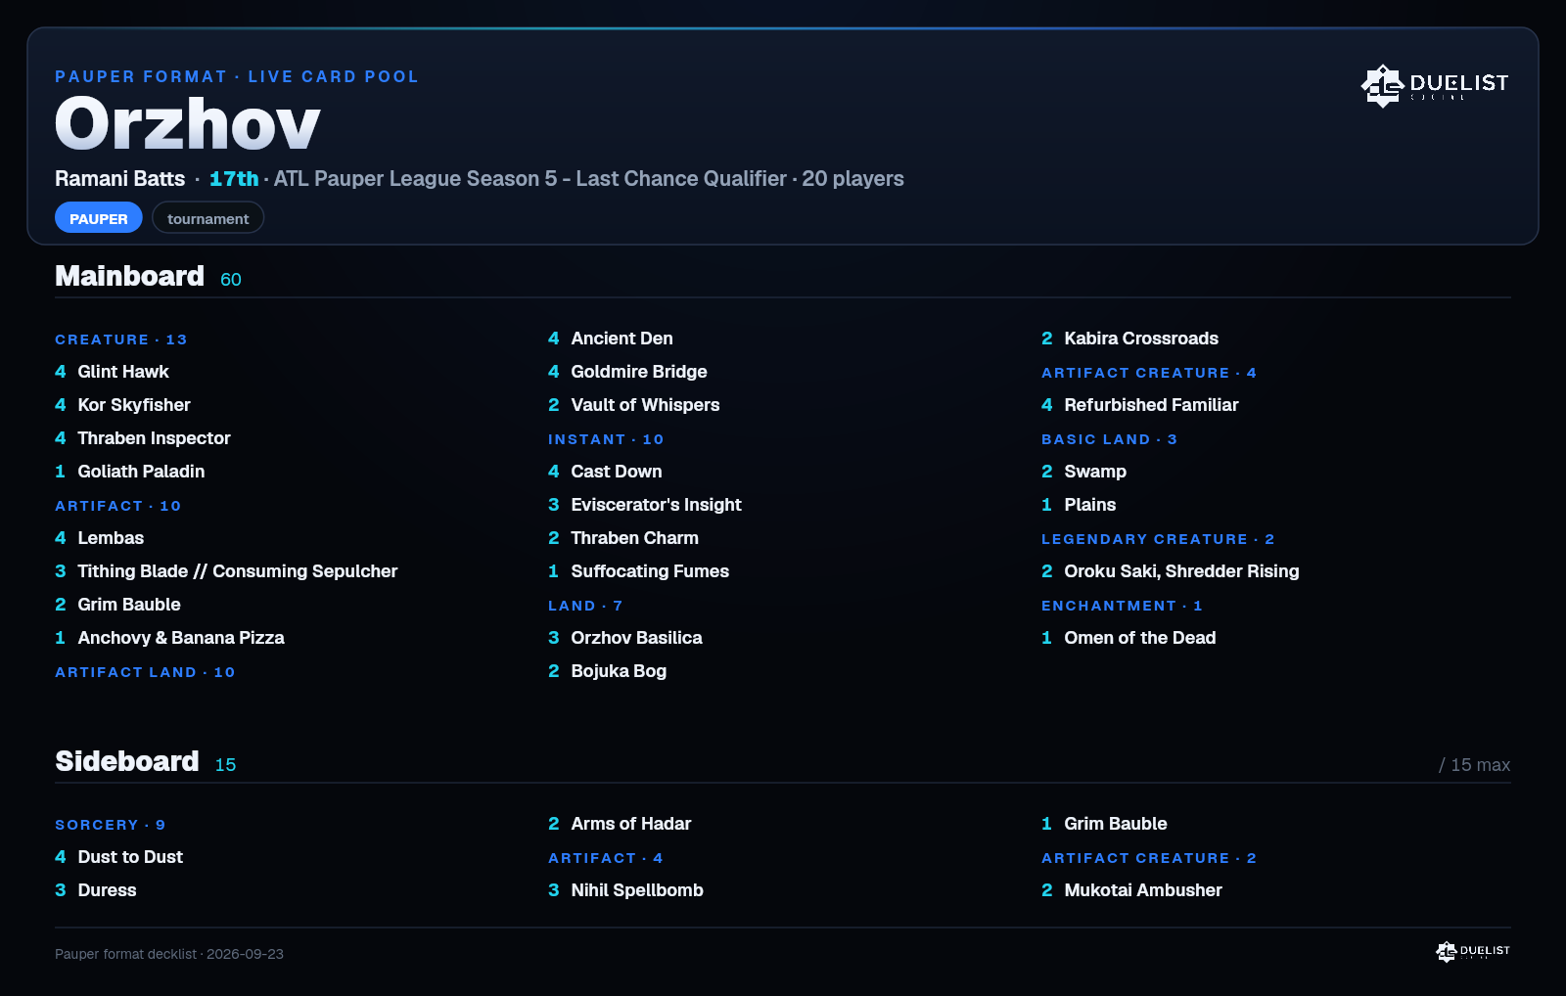The width and height of the screenshot is (1566, 996).
Task: Click Oroku Saki, Shredder Rising card
Action: [1181, 571]
